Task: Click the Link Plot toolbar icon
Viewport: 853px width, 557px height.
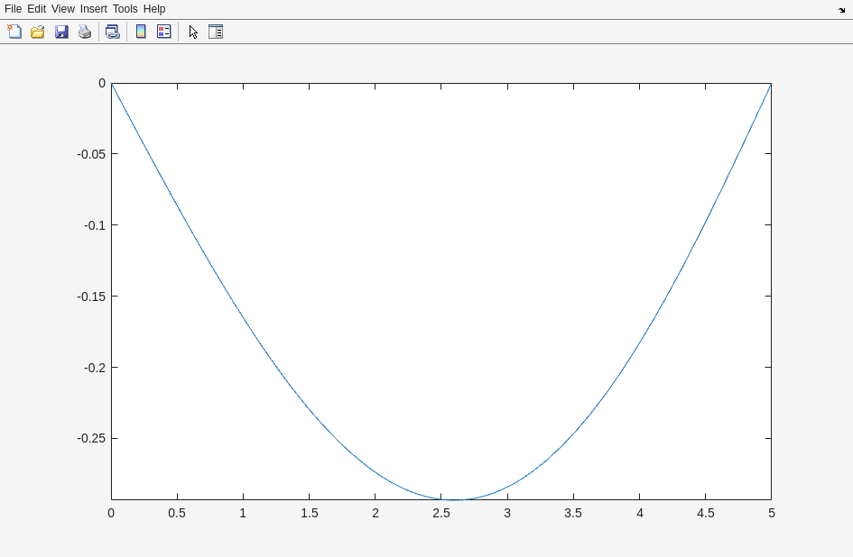Action: 112,32
